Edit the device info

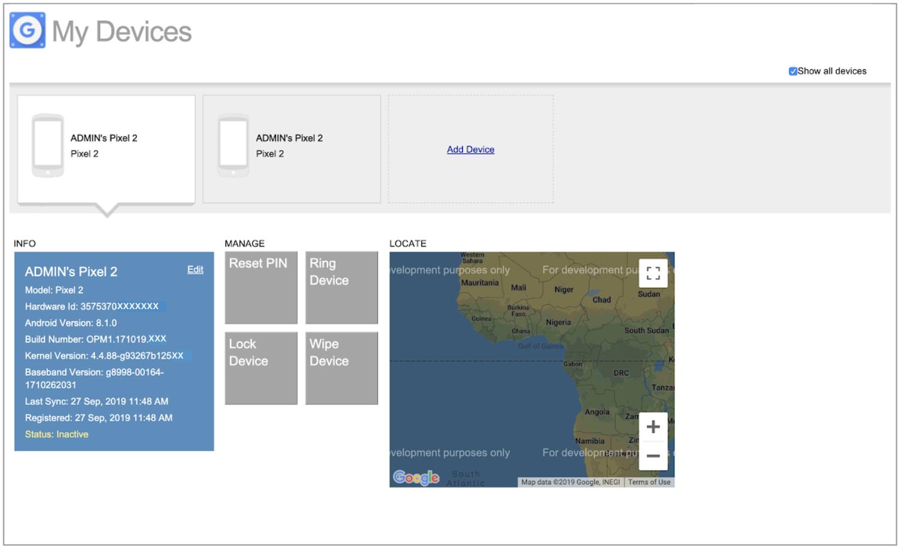pyautogui.click(x=195, y=270)
